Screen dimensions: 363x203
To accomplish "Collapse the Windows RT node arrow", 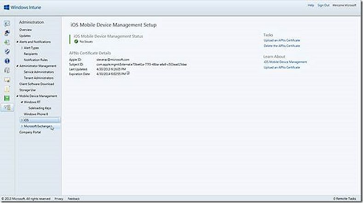I will (22, 102).
